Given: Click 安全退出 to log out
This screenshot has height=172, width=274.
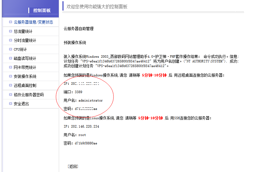Looking at the screenshot, I should coord(21,104).
